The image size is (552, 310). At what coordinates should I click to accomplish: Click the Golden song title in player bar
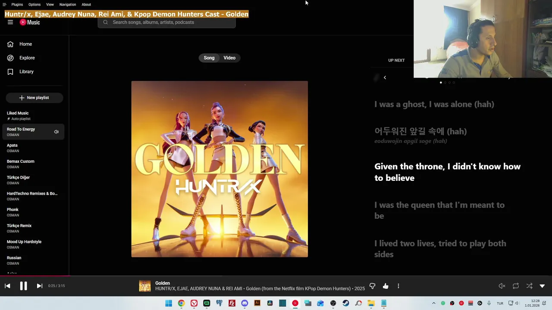point(163,283)
